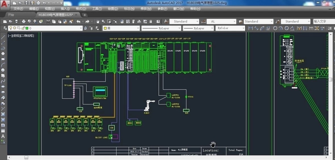
Task: Open the 窗口(W) menu
Action: [x=179, y=9]
